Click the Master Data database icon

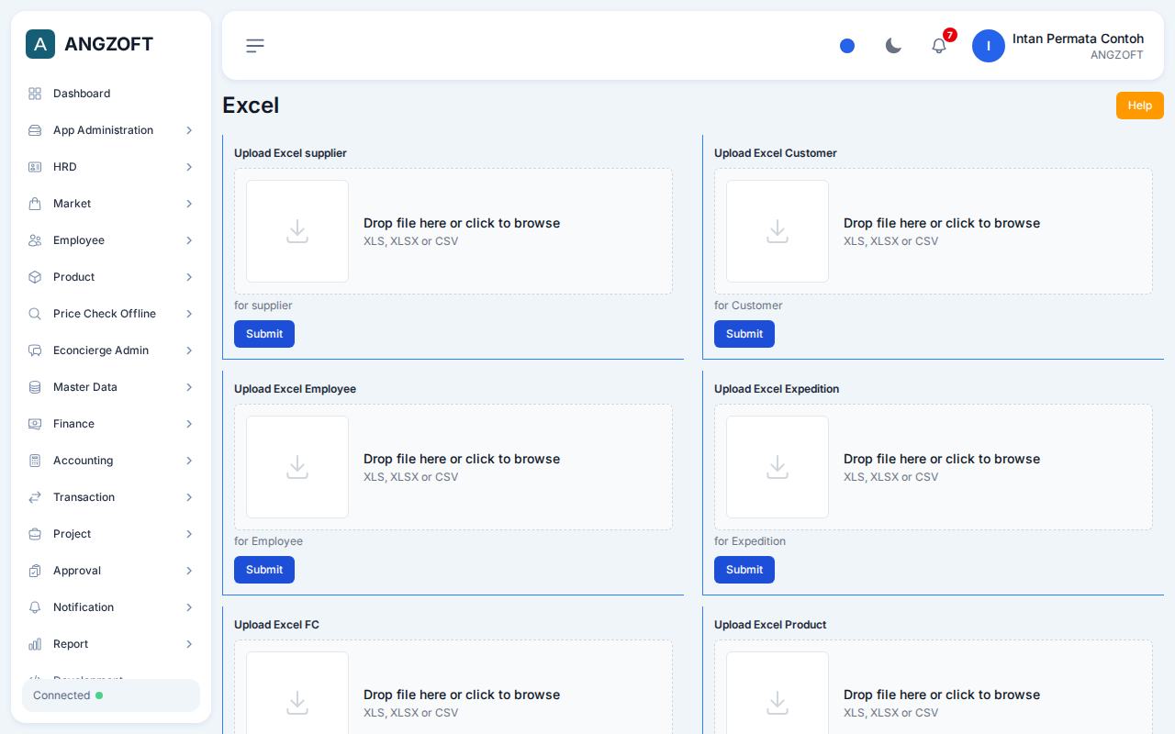(x=35, y=387)
